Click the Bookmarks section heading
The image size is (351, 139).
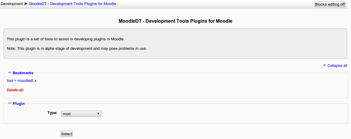click(x=23, y=73)
